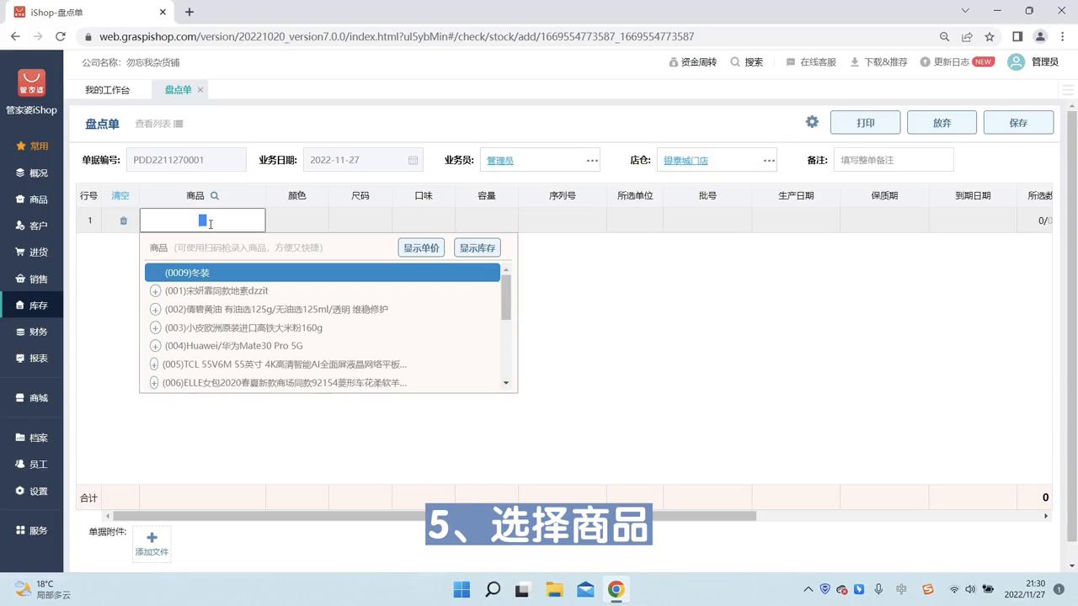
Task: Click 保存 to save the stocktaking form
Action: point(1018,122)
